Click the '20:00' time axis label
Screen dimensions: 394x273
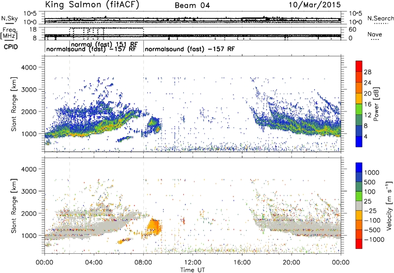click(292, 263)
